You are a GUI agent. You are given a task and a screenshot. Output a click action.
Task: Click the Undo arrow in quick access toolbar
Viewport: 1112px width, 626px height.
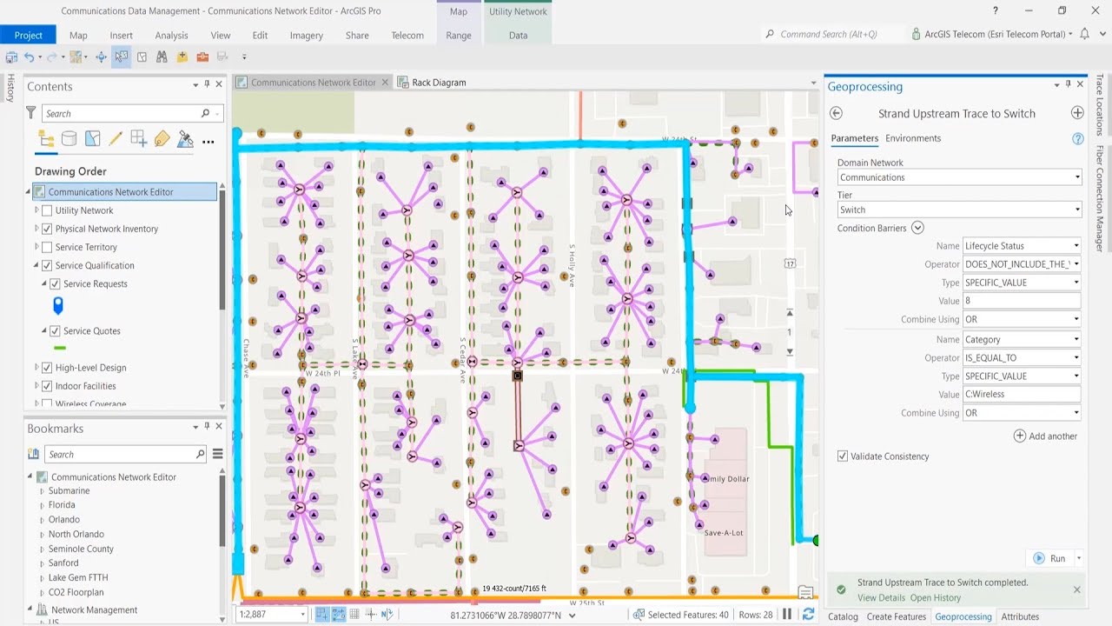[x=29, y=57]
